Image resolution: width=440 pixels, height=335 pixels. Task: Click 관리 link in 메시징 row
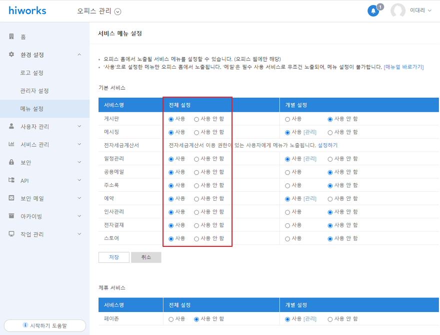(x=310, y=132)
